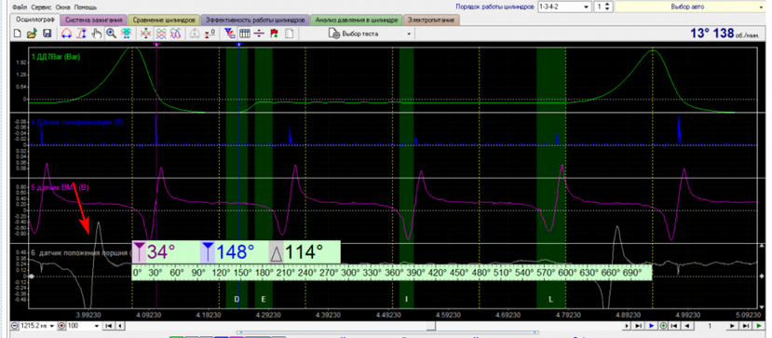Open the Сравнение цилиндров tab

164,20
